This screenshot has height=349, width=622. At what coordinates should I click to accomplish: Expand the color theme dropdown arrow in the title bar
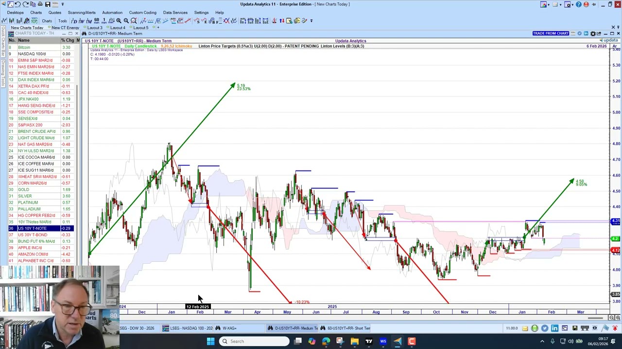point(550,5)
